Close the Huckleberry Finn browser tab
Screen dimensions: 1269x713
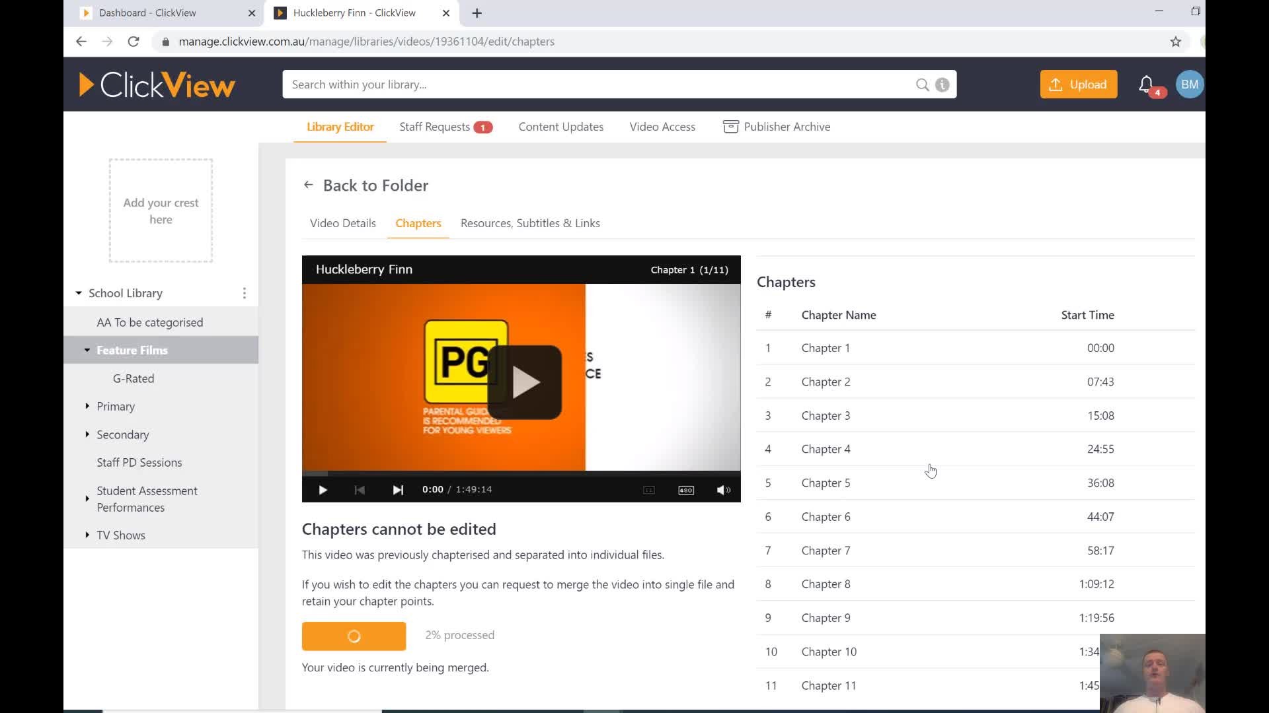pyautogui.click(x=446, y=13)
